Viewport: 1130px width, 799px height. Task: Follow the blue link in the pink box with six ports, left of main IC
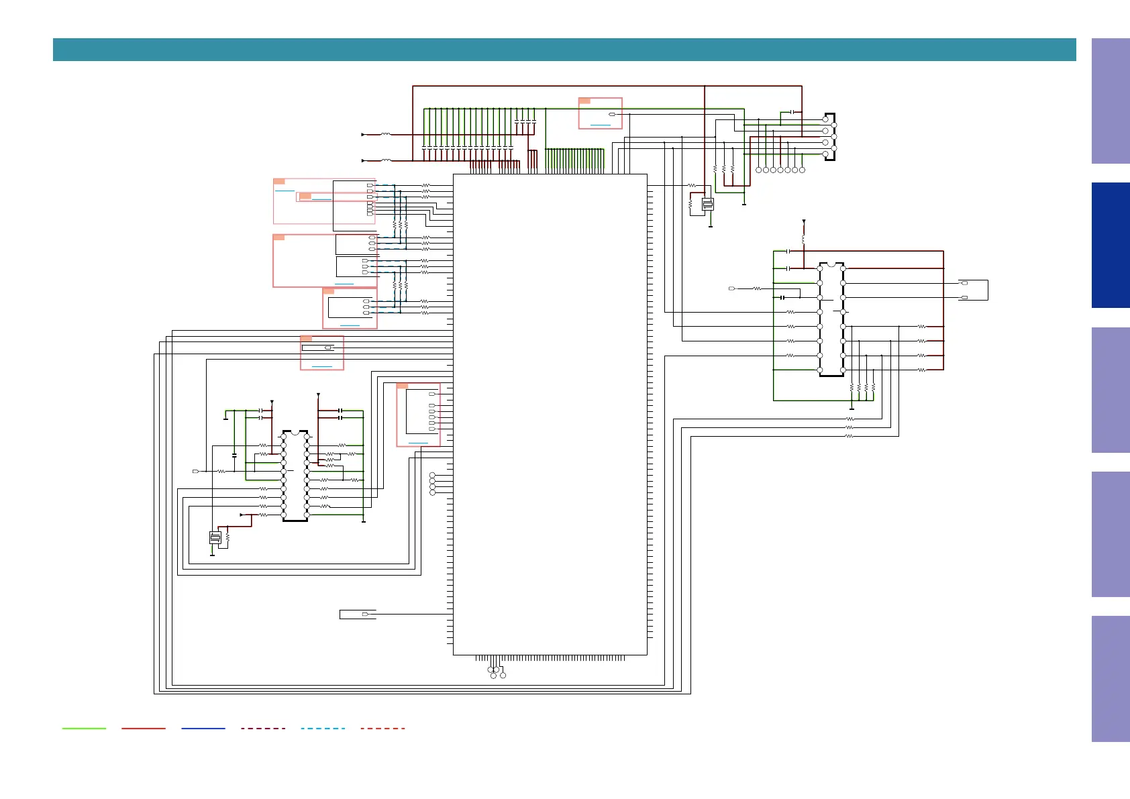[x=418, y=443]
